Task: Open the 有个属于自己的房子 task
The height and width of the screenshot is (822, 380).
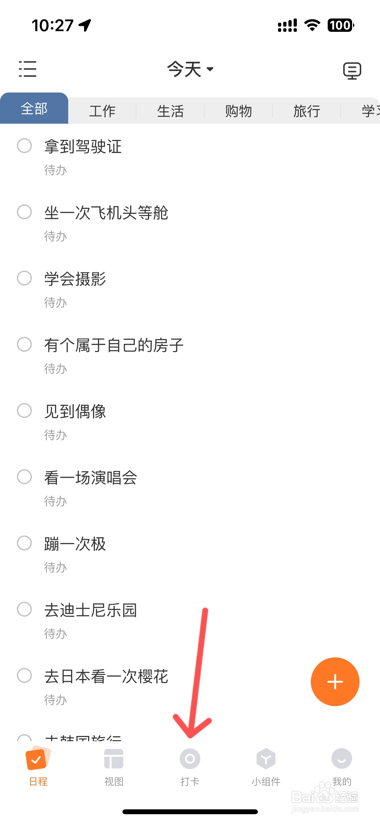Action: coord(114,345)
